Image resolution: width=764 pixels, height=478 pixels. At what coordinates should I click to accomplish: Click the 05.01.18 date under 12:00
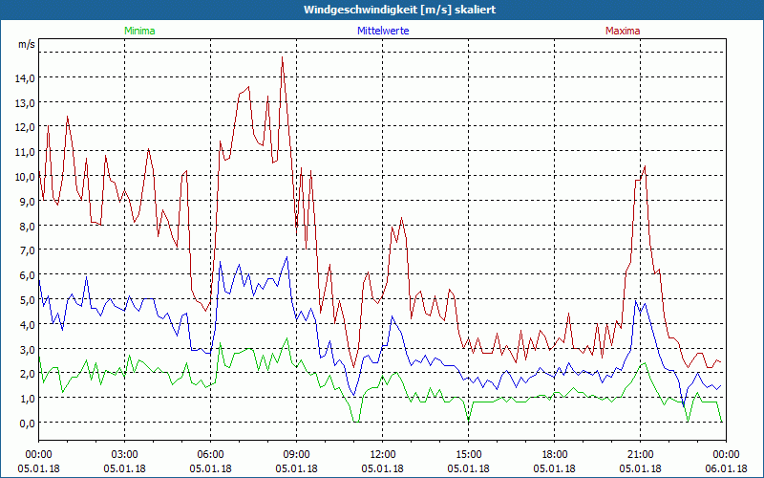tap(383, 468)
